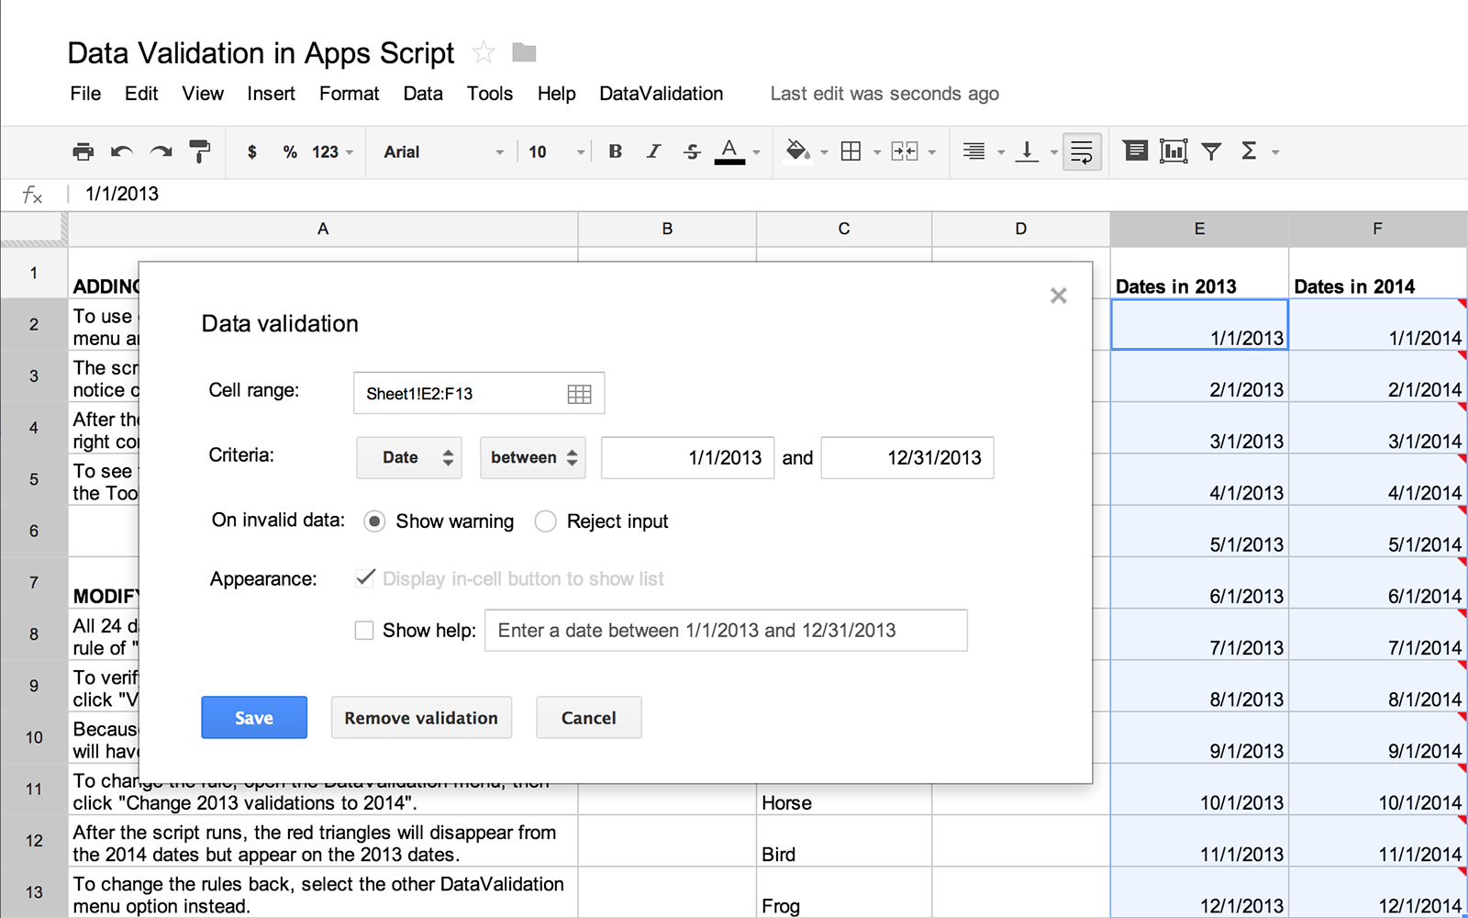
Task: Click the 12/31/2013 date input field
Action: pos(906,457)
